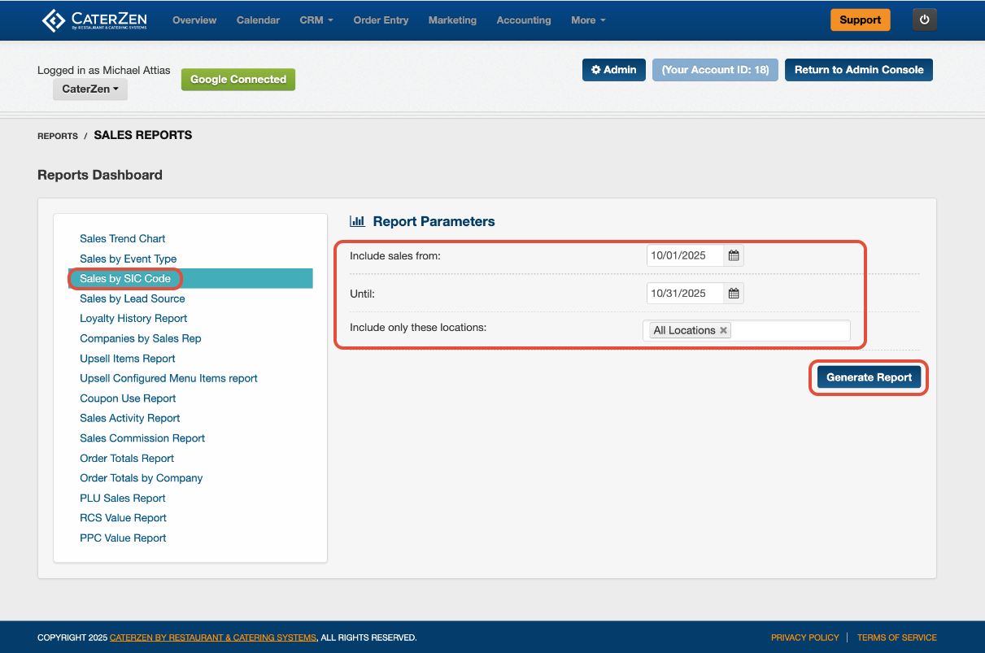Click the power logout icon

pos(925,20)
